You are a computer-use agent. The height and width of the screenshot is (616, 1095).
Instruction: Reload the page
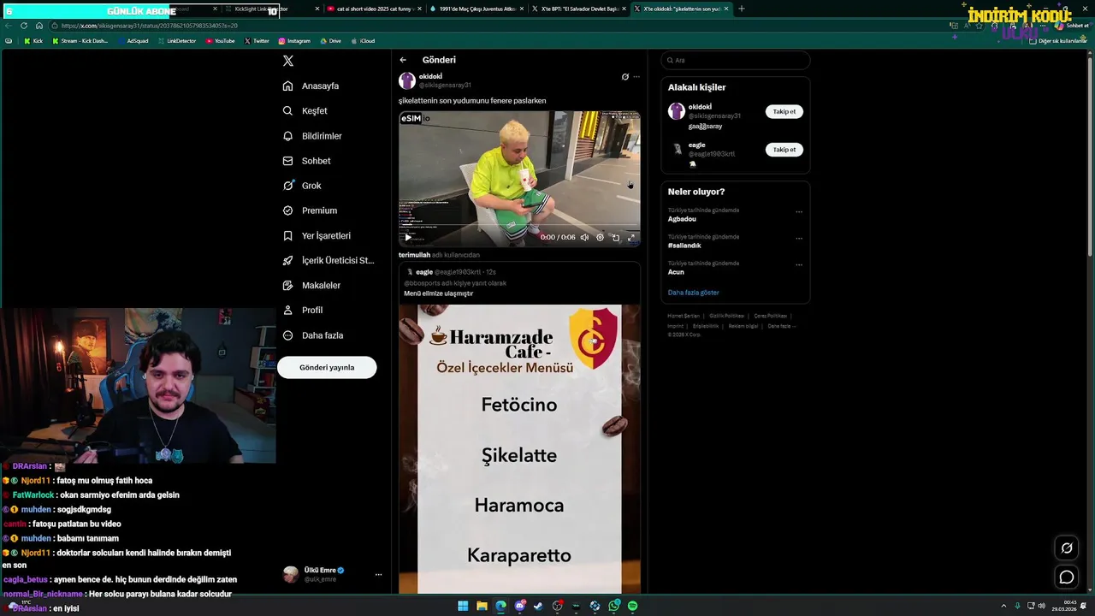coord(25,26)
